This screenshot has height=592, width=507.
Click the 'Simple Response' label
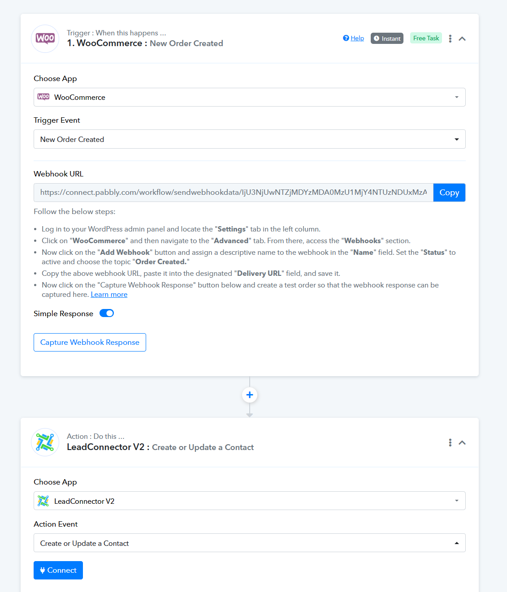[x=64, y=313]
